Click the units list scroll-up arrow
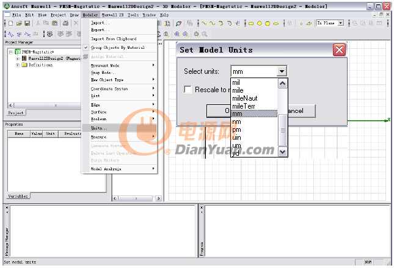Screen dimensions: 394x268 click(282, 84)
